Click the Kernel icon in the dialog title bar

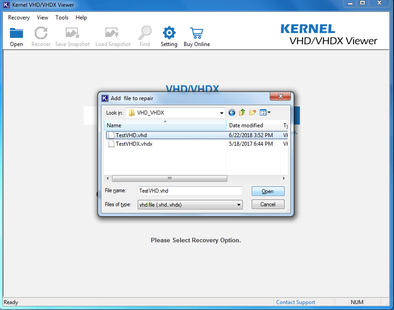(x=105, y=98)
